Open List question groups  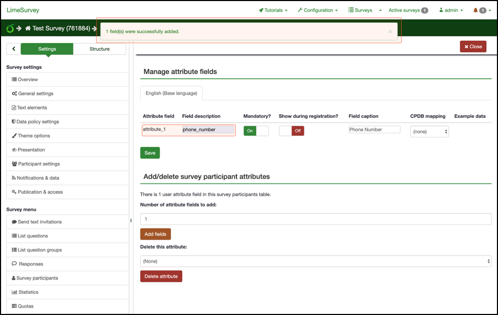68,250
